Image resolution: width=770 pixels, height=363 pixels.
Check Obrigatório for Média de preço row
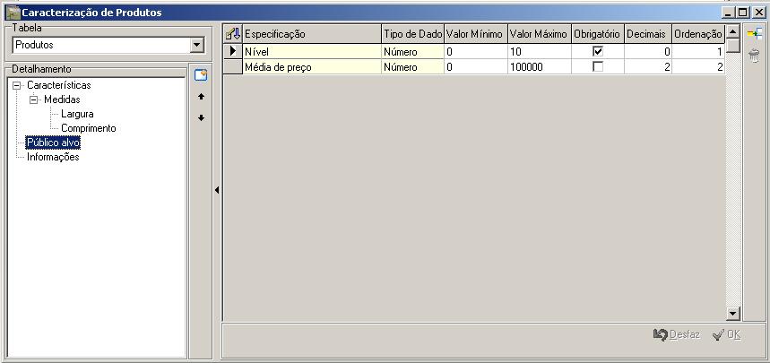pyautogui.click(x=598, y=67)
